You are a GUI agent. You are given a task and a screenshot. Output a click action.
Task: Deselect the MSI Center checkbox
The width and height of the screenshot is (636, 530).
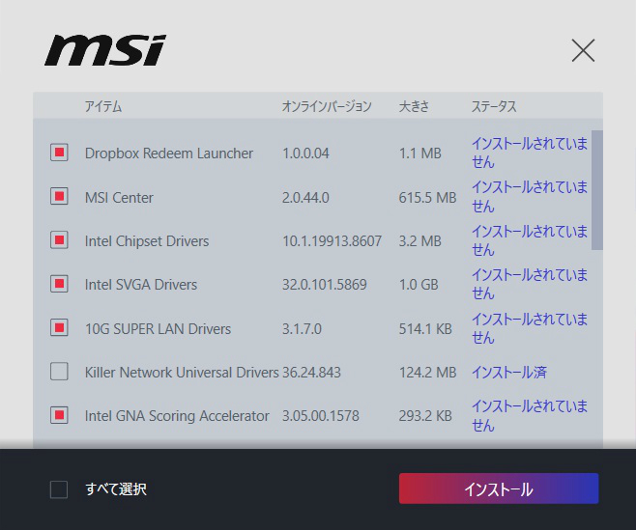pos(59,197)
